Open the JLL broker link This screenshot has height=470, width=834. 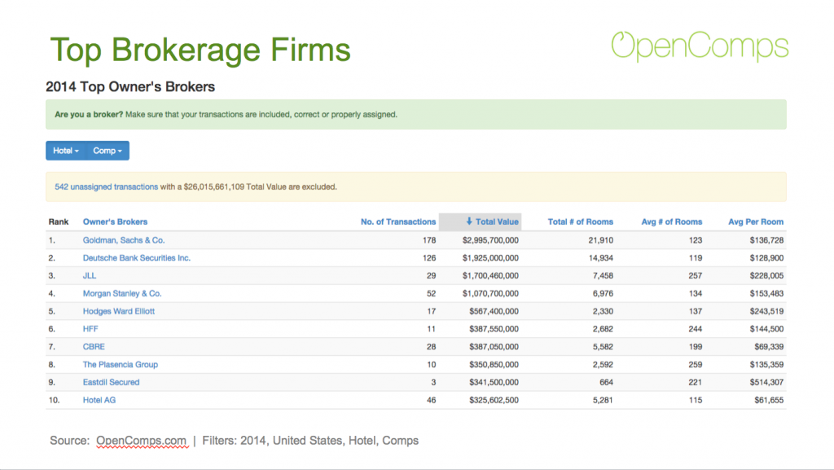point(90,275)
